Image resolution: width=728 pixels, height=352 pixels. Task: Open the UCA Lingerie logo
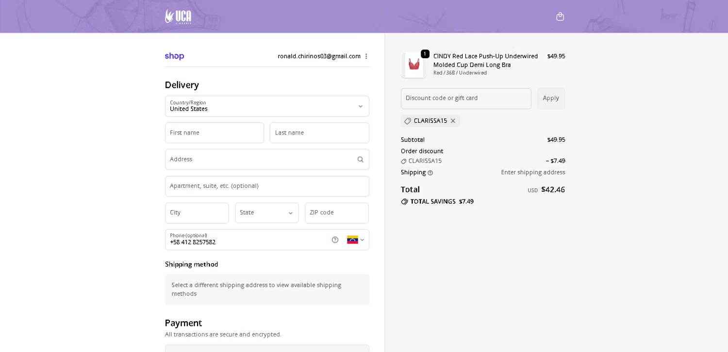point(178,17)
